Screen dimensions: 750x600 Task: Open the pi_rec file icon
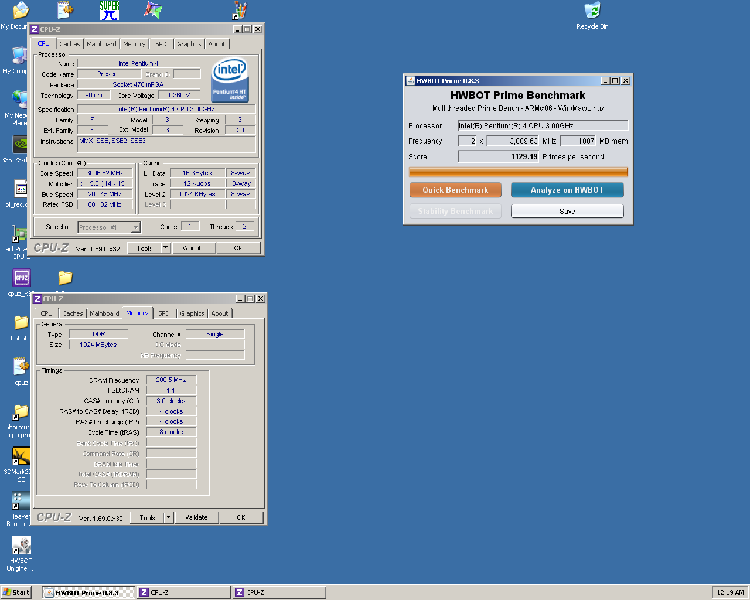pos(21,189)
